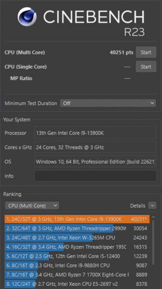The image size is (162, 289).
Task: Select the Core i5-12400 ranking row
Action: tap(77, 256)
